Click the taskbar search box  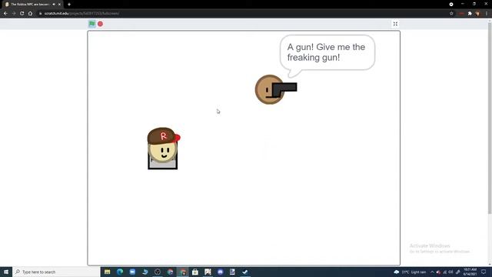56,272
